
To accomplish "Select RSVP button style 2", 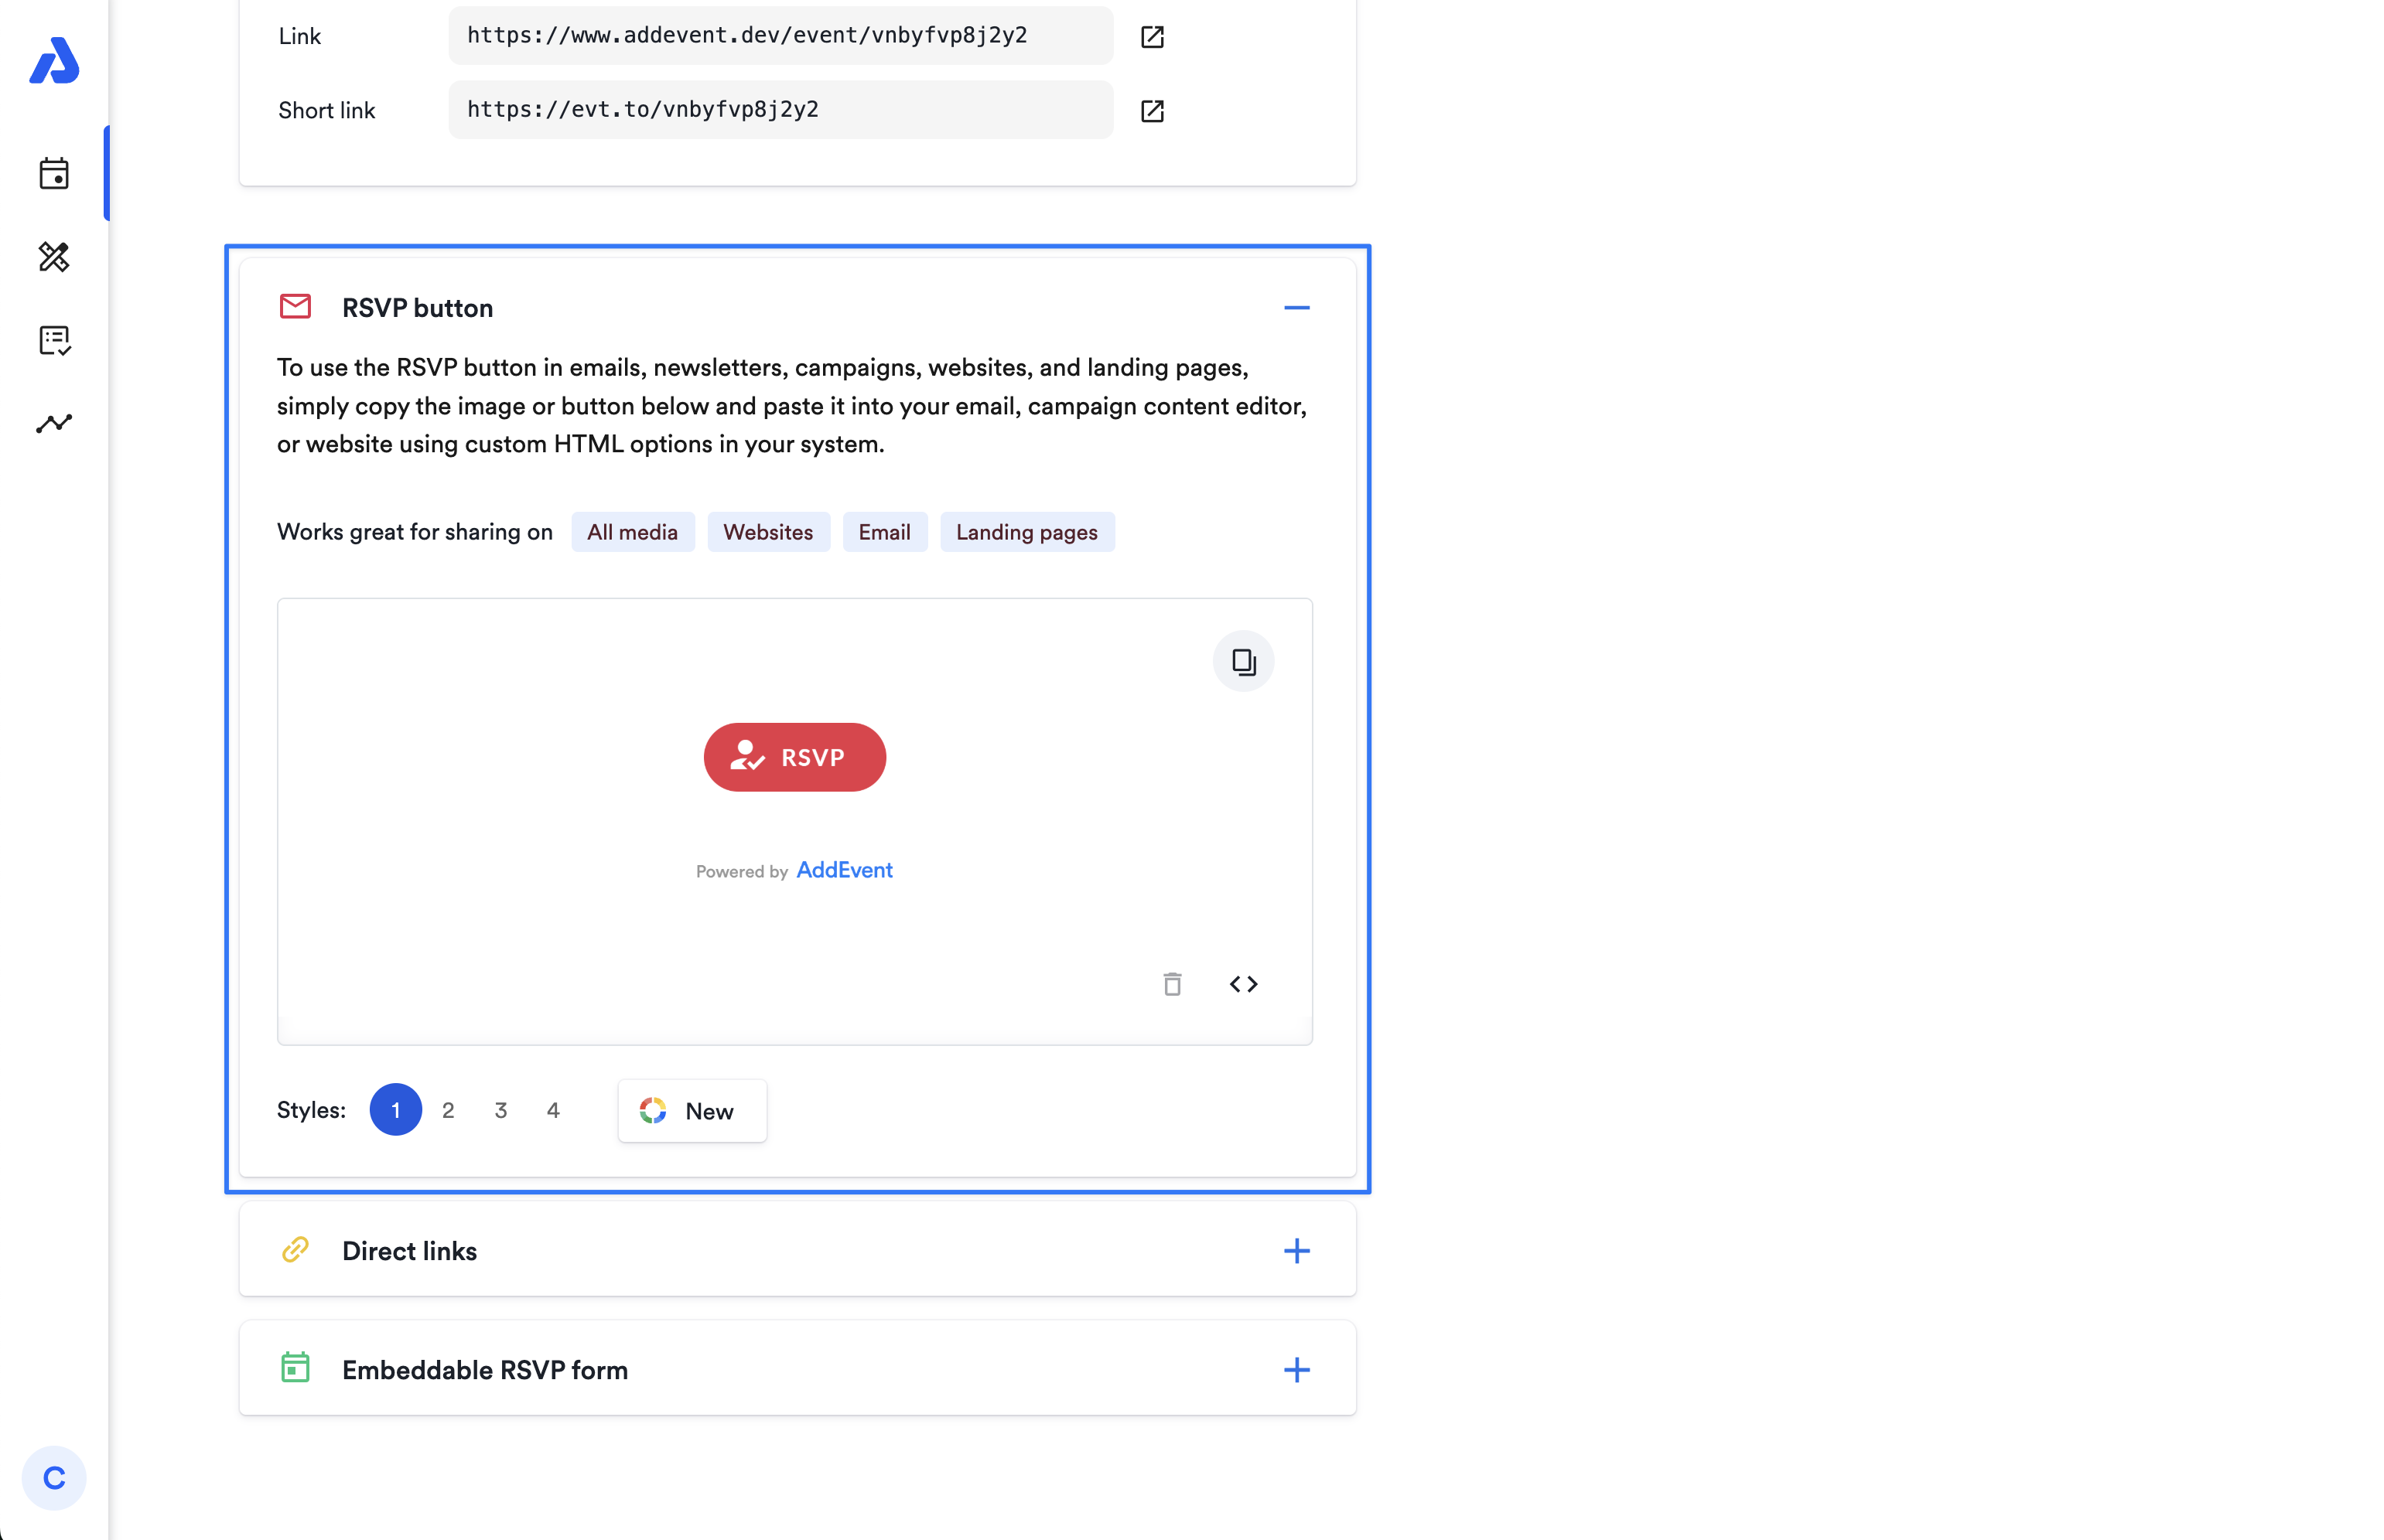I will (448, 1110).
